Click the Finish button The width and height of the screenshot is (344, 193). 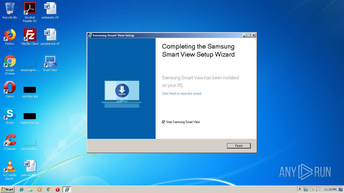pos(239,146)
